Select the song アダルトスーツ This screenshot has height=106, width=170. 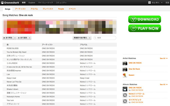click(13, 104)
